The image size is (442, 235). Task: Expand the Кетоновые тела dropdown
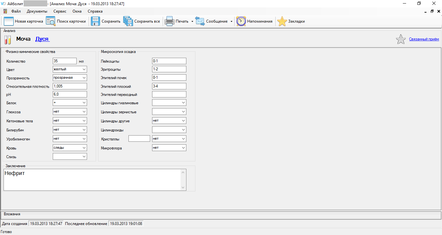tap(84, 120)
